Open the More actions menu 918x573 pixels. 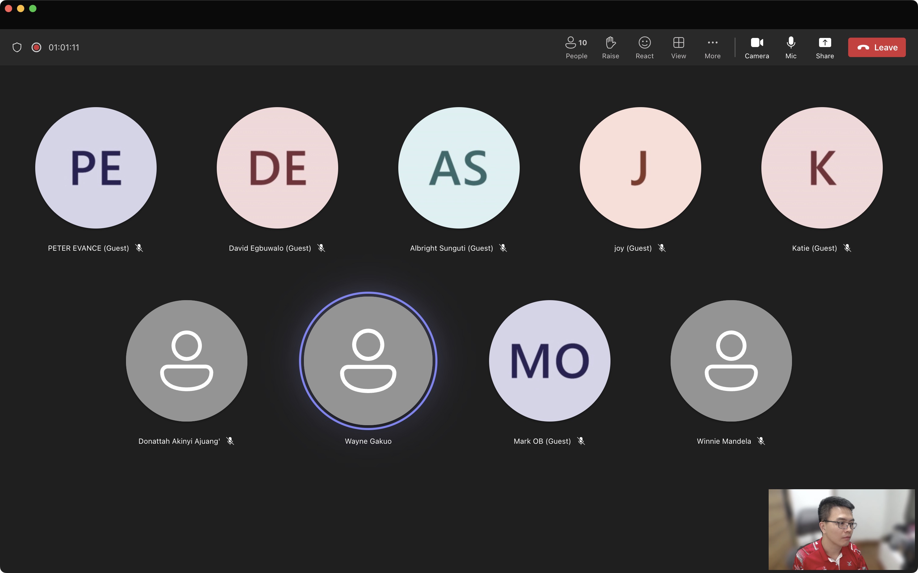[712, 48]
